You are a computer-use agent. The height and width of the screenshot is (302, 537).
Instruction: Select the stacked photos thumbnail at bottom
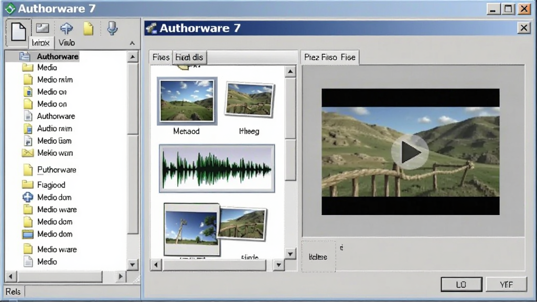pos(215,229)
